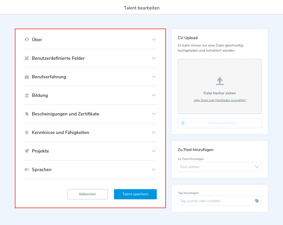Expand the Sprachen section chevron
This screenshot has height=225, width=283.
tap(153, 170)
